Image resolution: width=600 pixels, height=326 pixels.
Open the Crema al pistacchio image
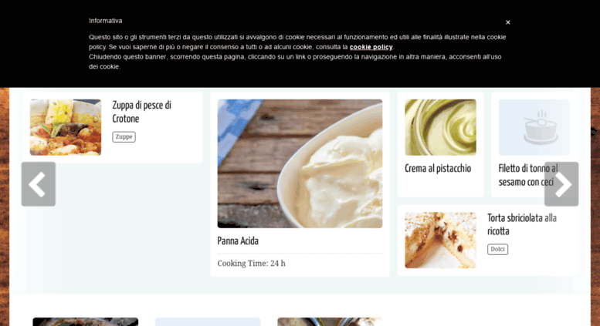[440, 127]
